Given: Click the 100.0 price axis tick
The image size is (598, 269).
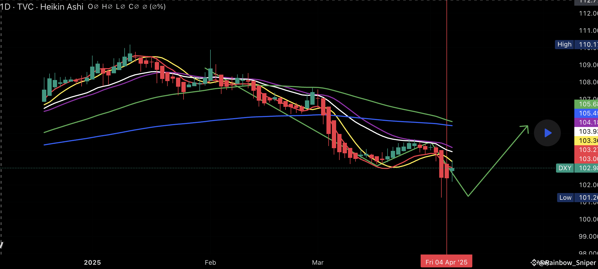Looking at the screenshot, I should [588, 219].
